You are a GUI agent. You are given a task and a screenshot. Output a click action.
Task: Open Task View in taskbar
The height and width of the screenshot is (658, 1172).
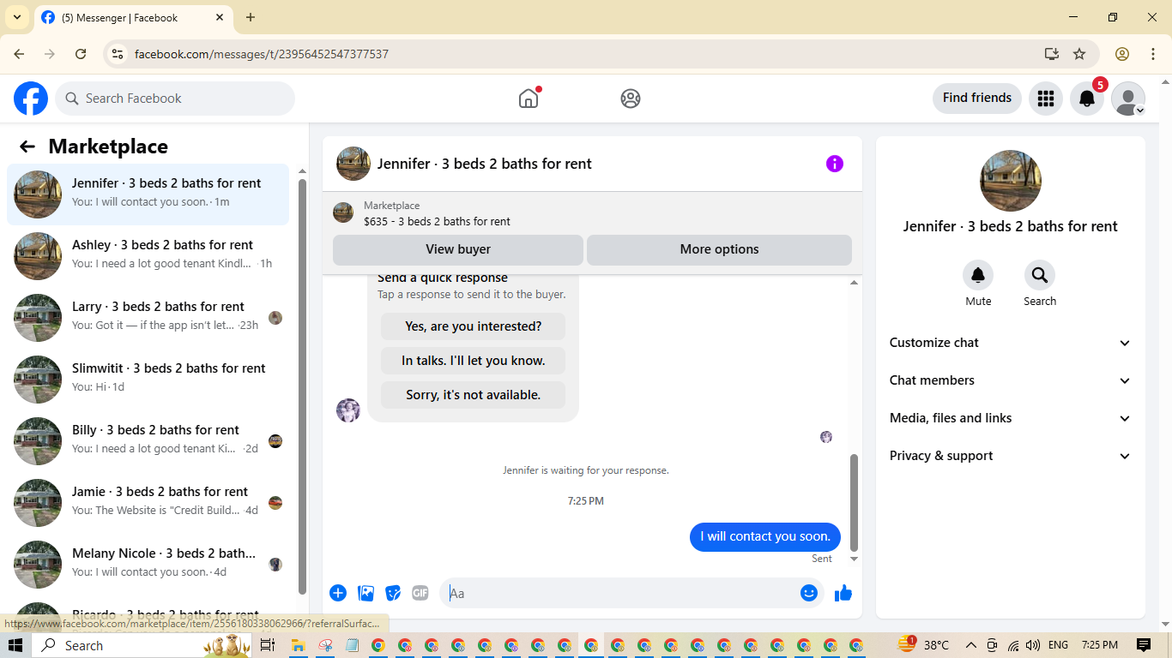(x=267, y=645)
